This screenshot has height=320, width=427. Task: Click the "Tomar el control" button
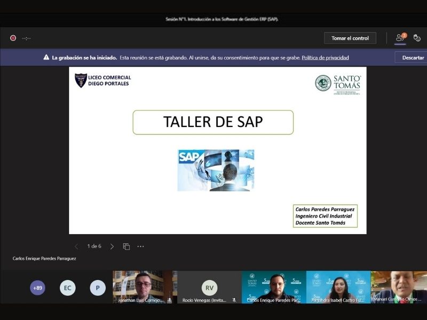(350, 38)
